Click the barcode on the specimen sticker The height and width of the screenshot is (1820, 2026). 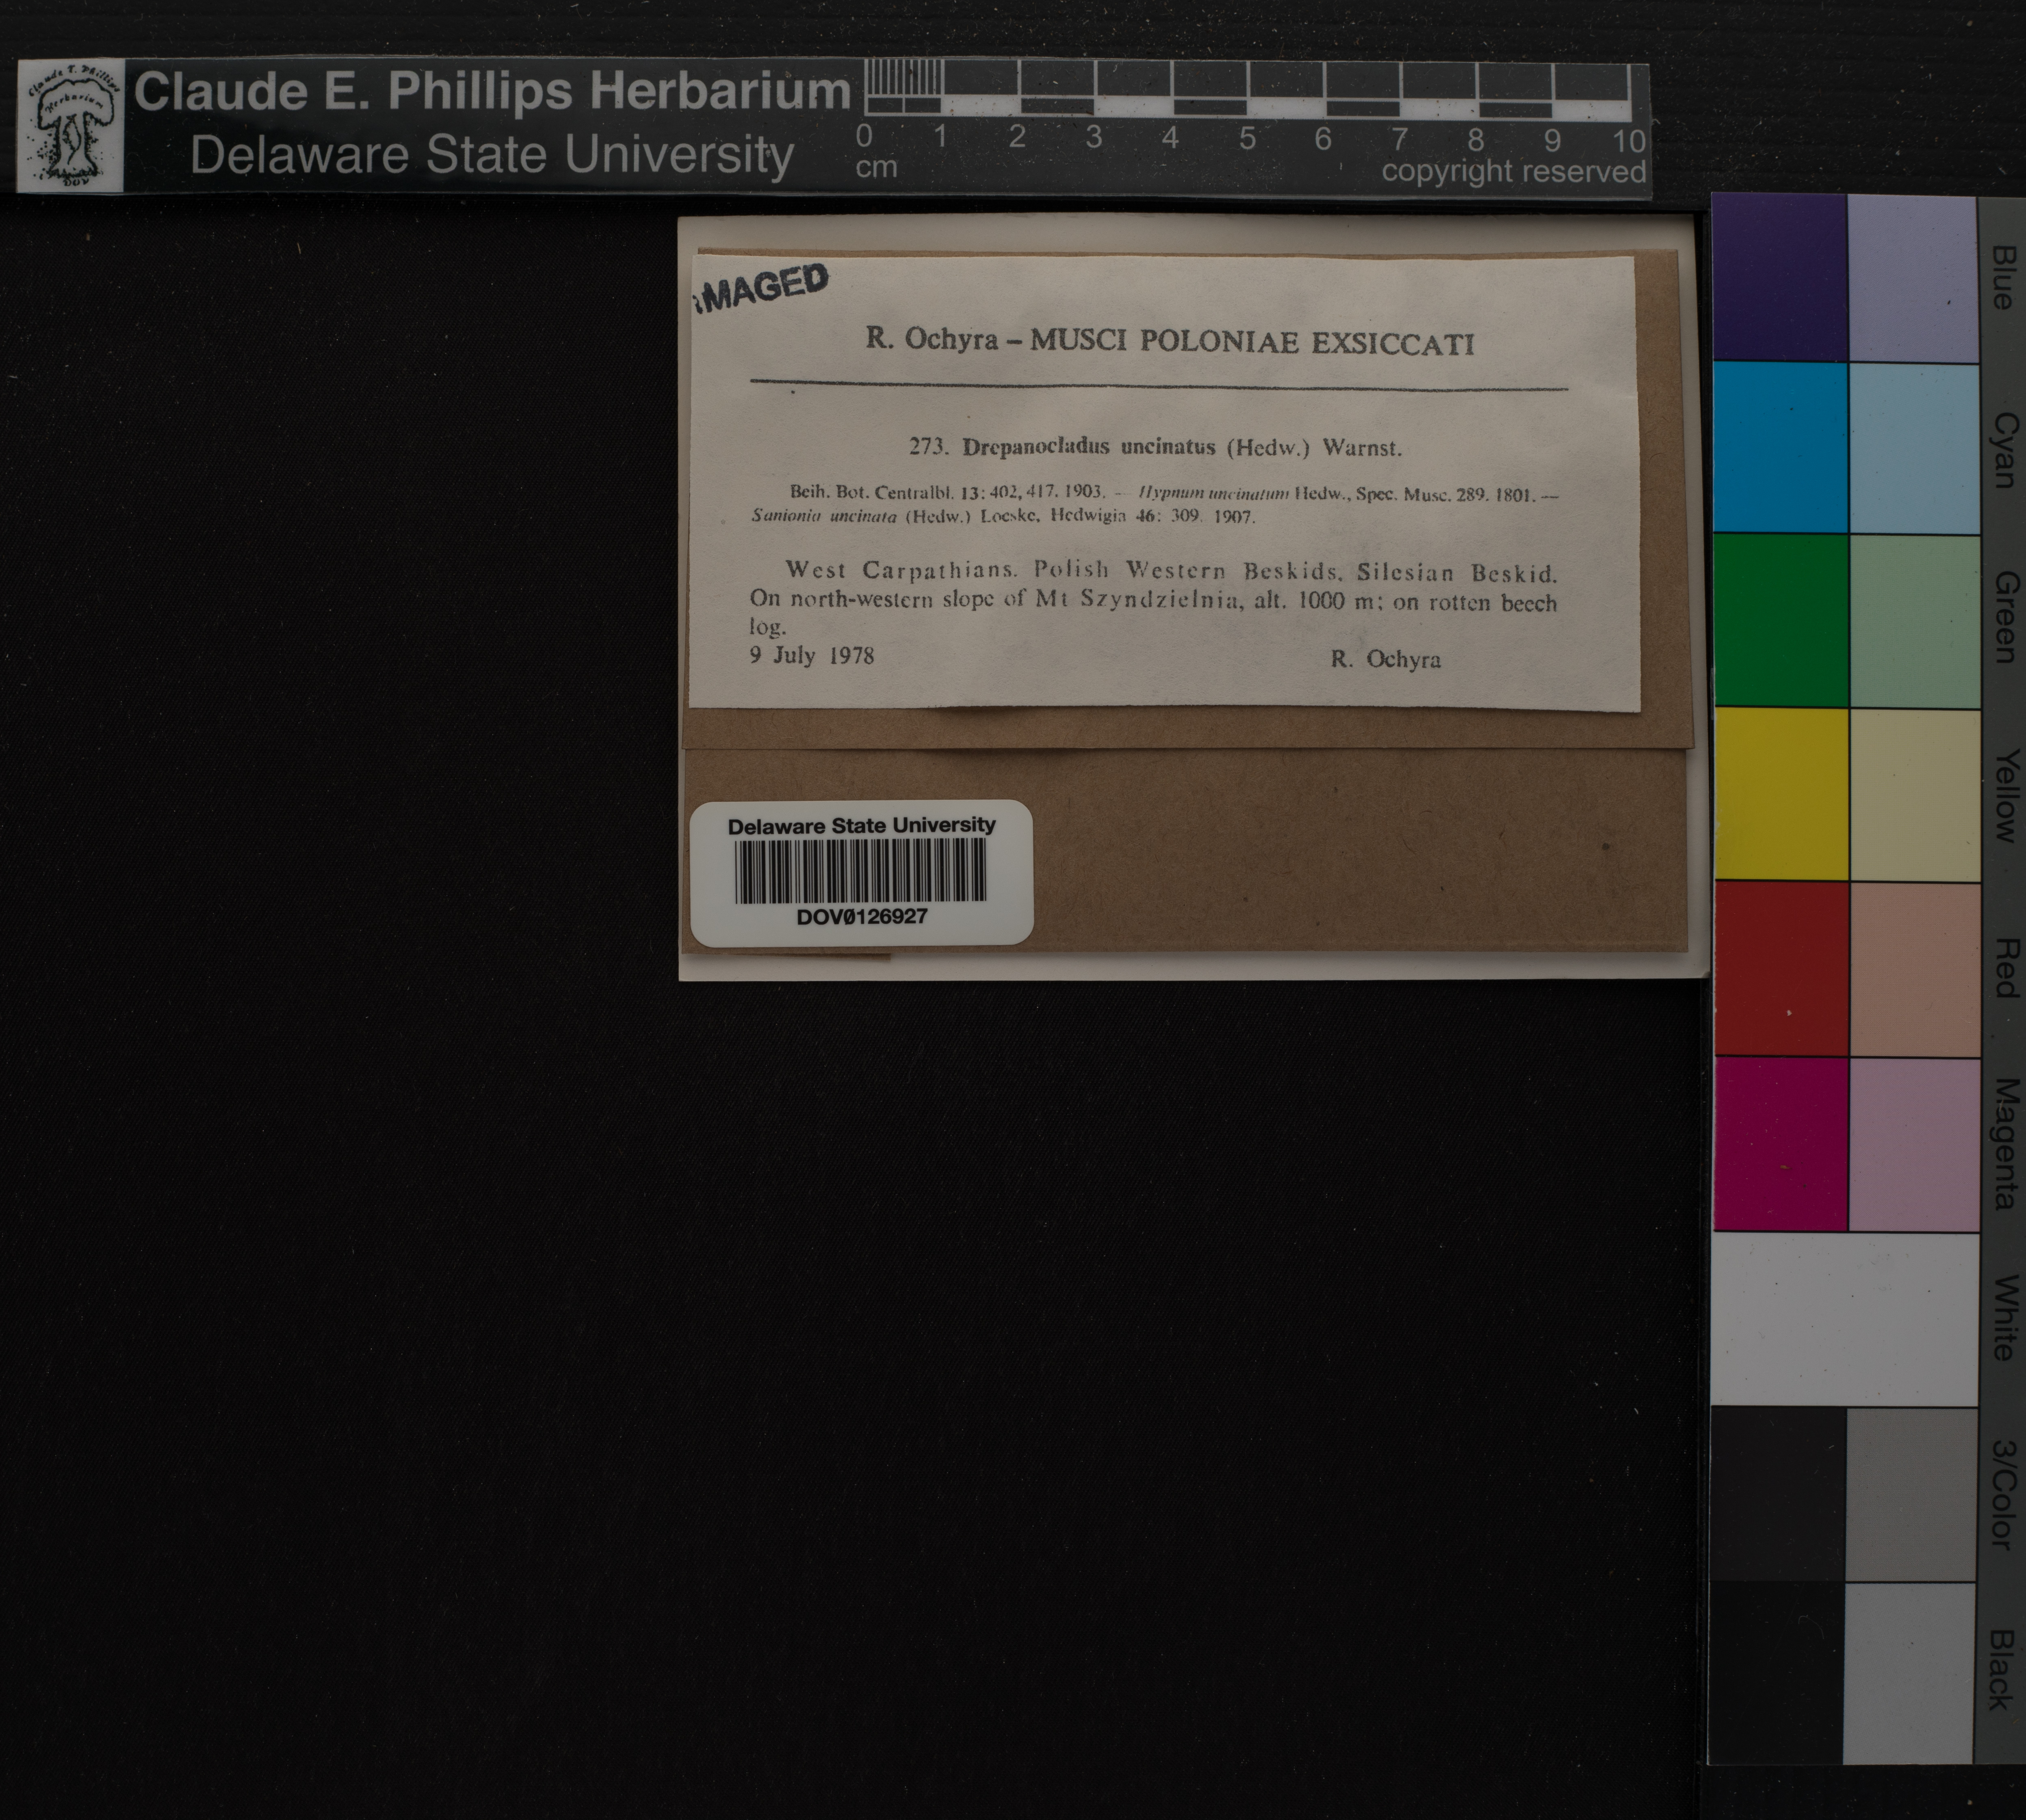click(x=860, y=870)
